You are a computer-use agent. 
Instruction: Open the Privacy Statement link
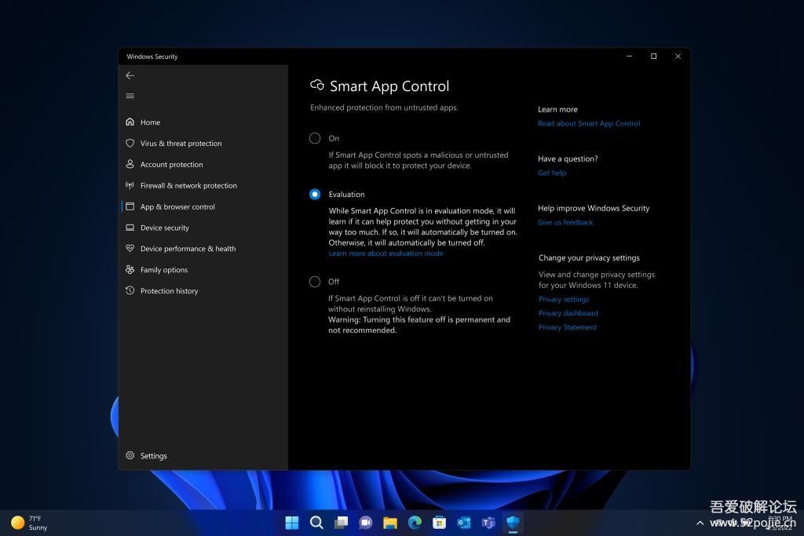(567, 327)
